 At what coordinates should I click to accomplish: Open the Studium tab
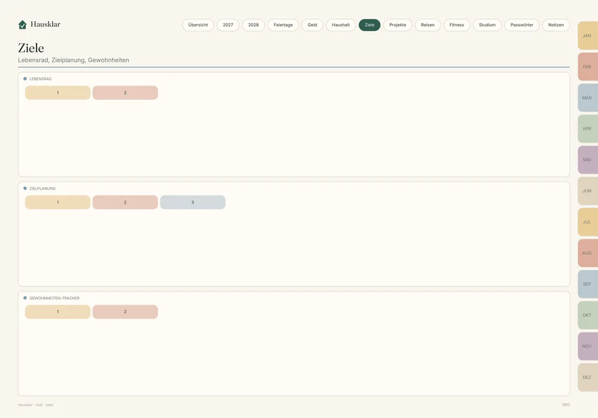[x=487, y=25]
